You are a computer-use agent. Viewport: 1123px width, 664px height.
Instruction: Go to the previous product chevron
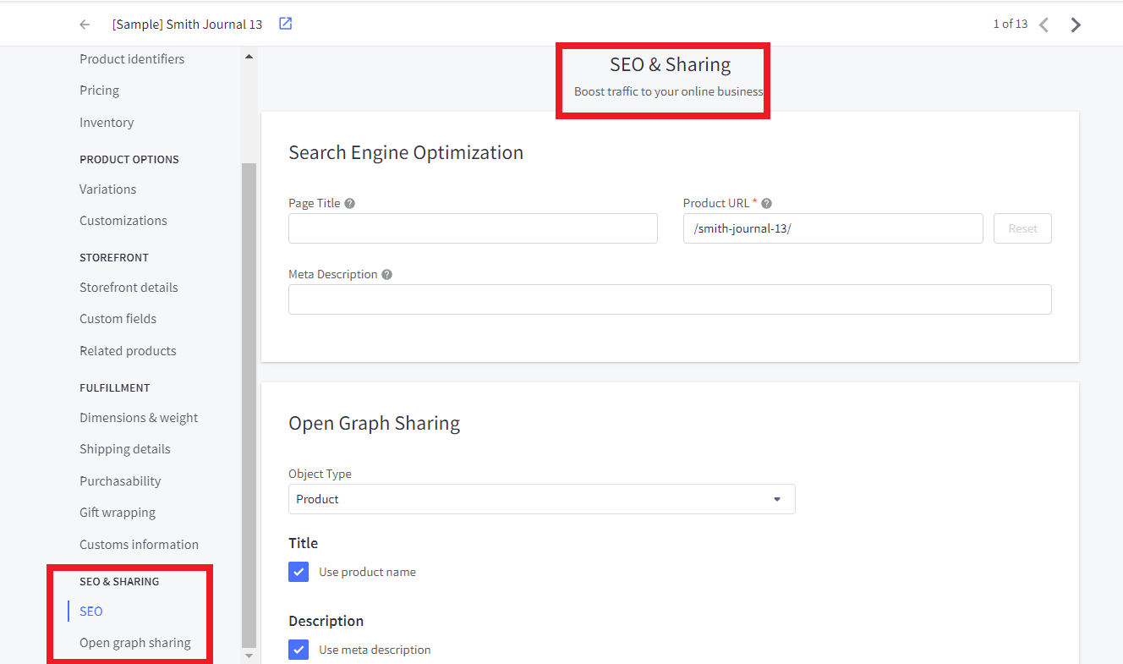click(x=1044, y=25)
